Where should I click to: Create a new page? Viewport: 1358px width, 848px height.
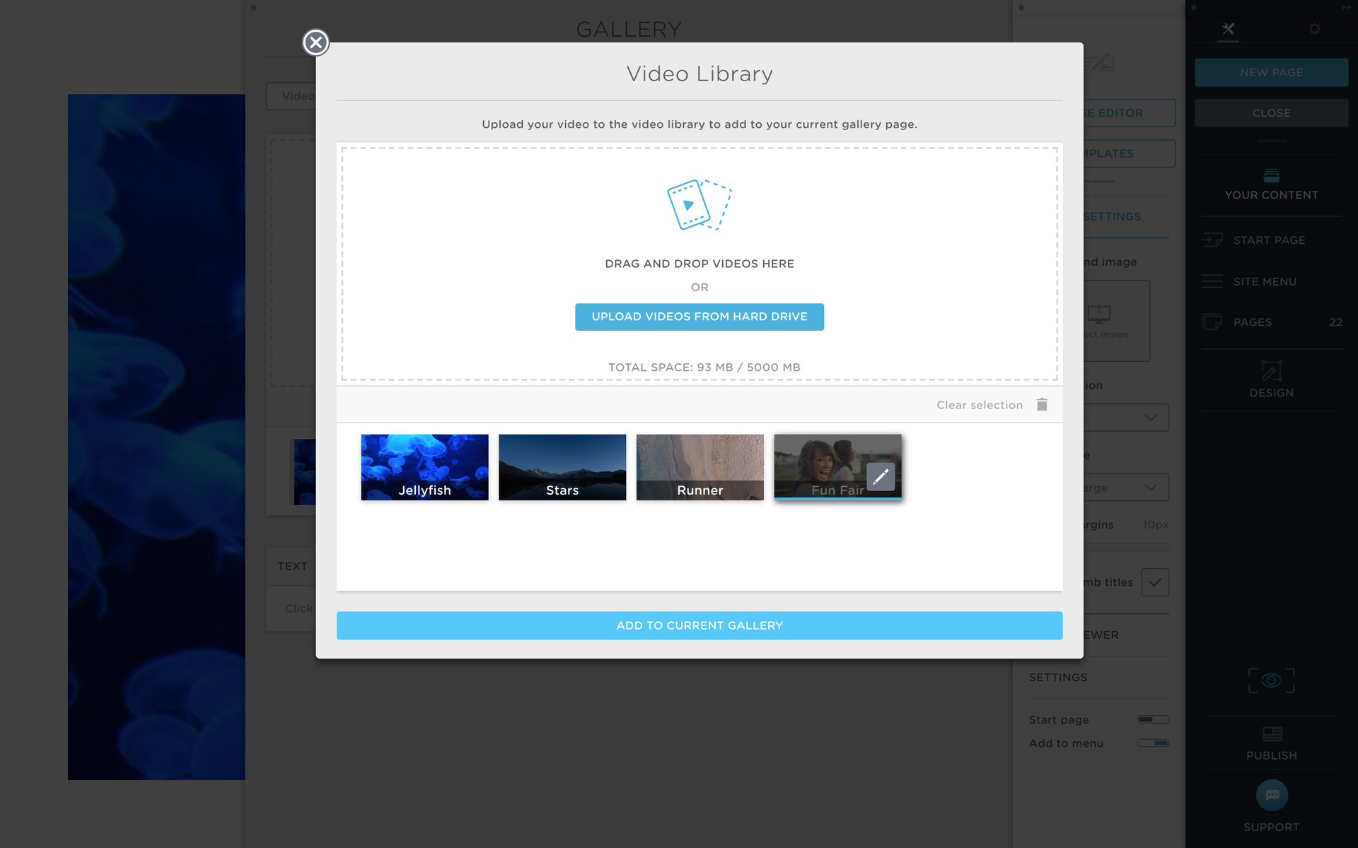click(x=1271, y=72)
